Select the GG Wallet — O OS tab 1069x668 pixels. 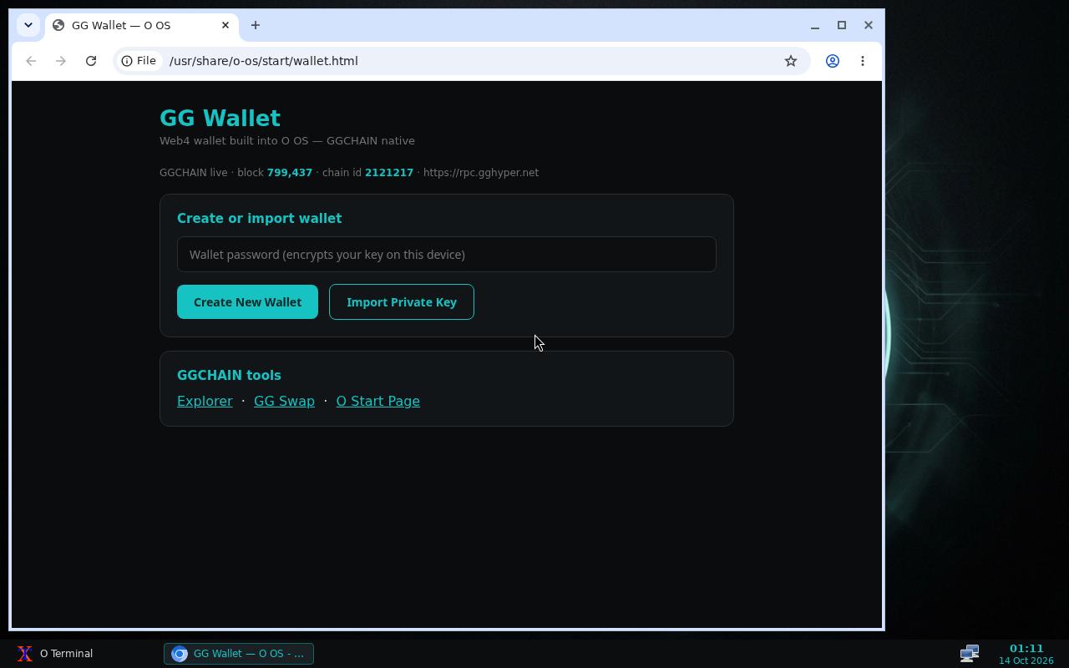(x=142, y=25)
